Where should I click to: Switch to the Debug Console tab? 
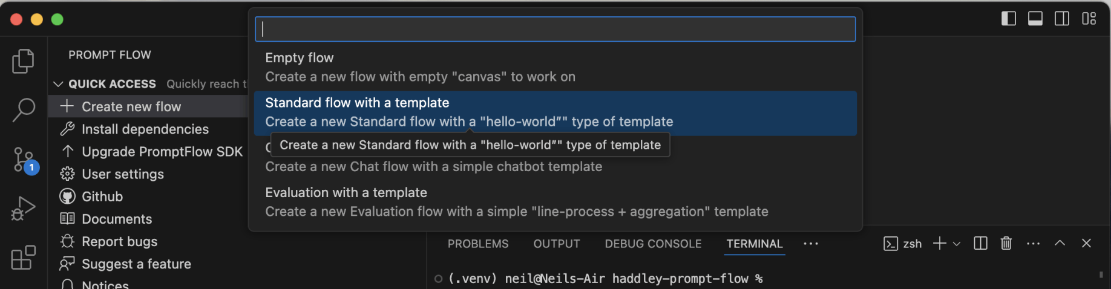(653, 244)
